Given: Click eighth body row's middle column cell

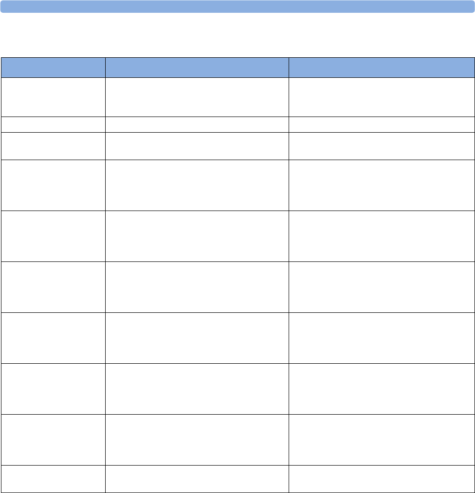Looking at the screenshot, I should 197,389.
